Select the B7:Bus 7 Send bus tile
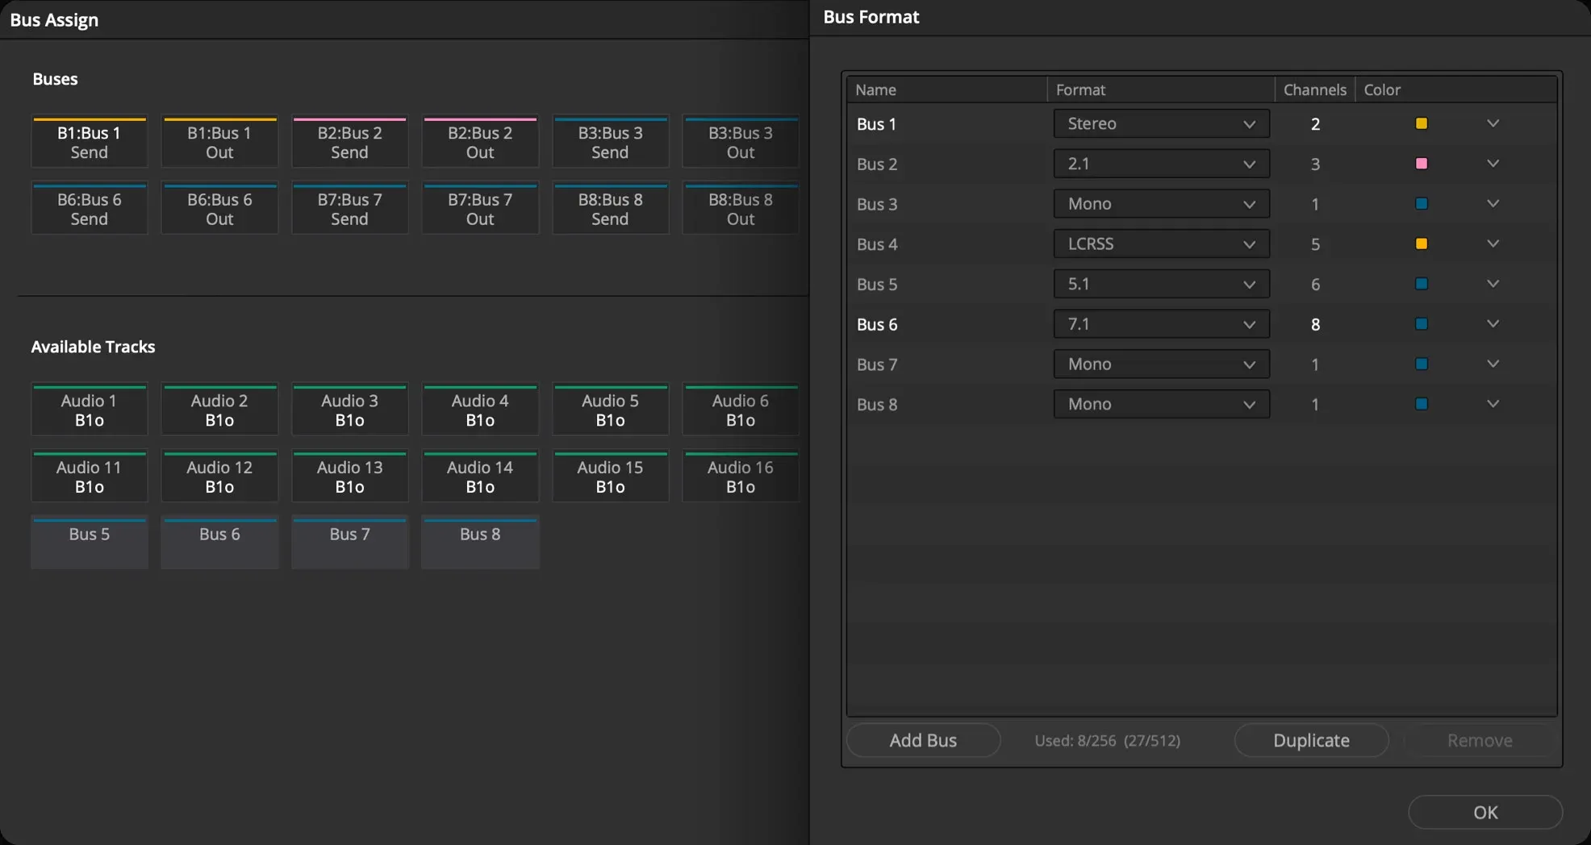The width and height of the screenshot is (1591, 845). tap(349, 209)
